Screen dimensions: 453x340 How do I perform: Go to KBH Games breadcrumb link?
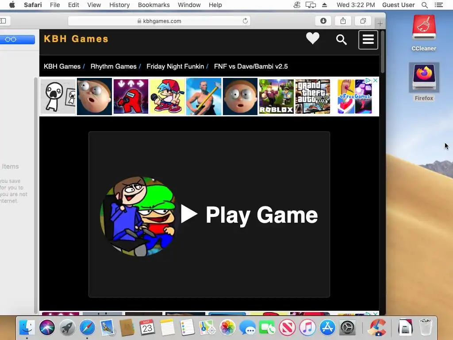click(62, 66)
